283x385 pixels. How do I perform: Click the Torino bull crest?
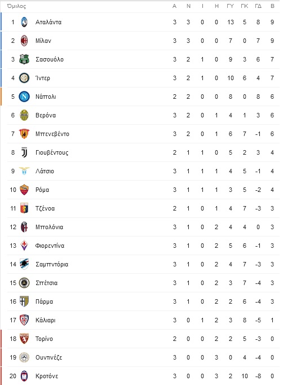(24, 339)
